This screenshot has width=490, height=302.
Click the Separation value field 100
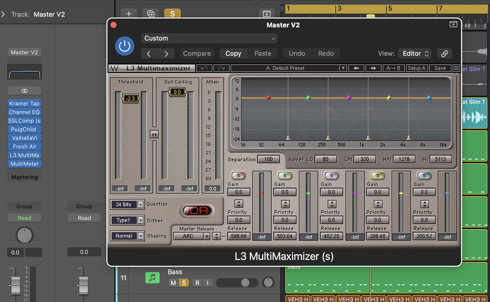[x=269, y=159]
